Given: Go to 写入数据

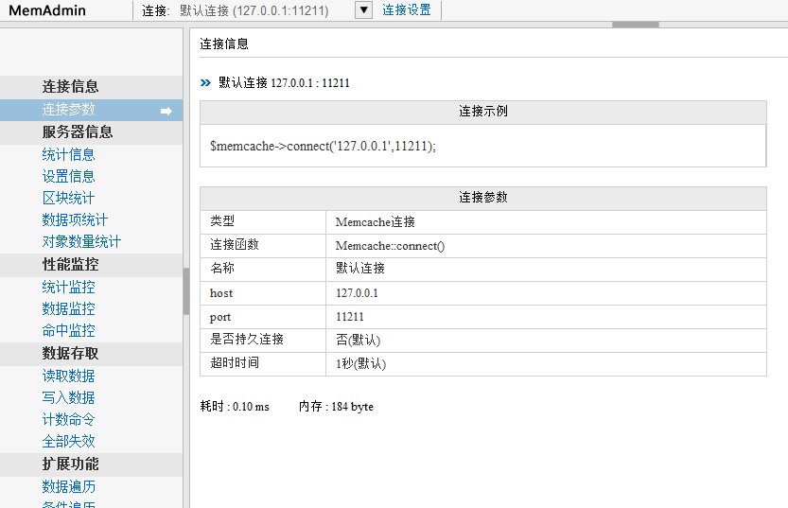Looking at the screenshot, I should [68, 397].
